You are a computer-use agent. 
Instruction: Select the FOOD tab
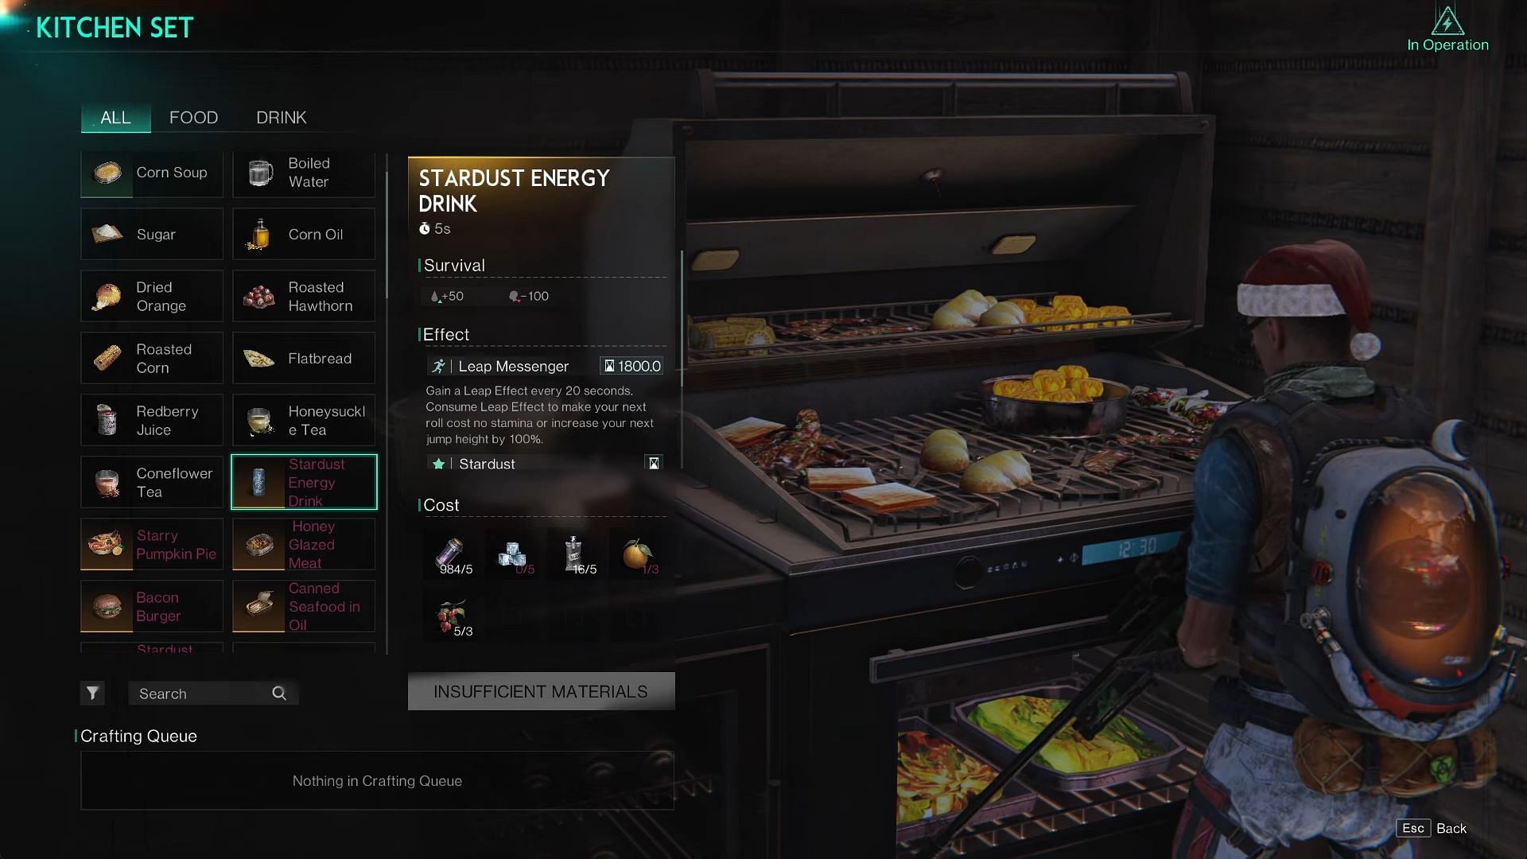click(194, 118)
